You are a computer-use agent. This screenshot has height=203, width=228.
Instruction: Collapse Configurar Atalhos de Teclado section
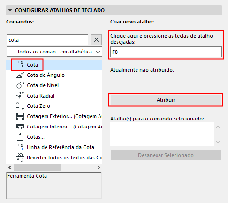click(x=10, y=10)
